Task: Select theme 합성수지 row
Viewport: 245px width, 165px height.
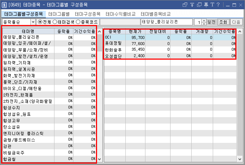Action: click(49, 107)
